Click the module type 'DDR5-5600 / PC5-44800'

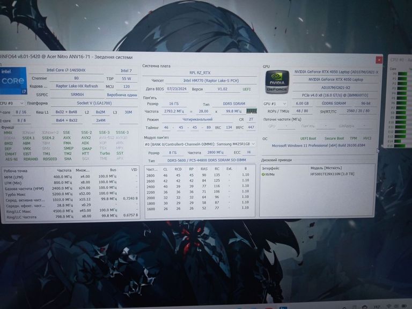[207, 160]
